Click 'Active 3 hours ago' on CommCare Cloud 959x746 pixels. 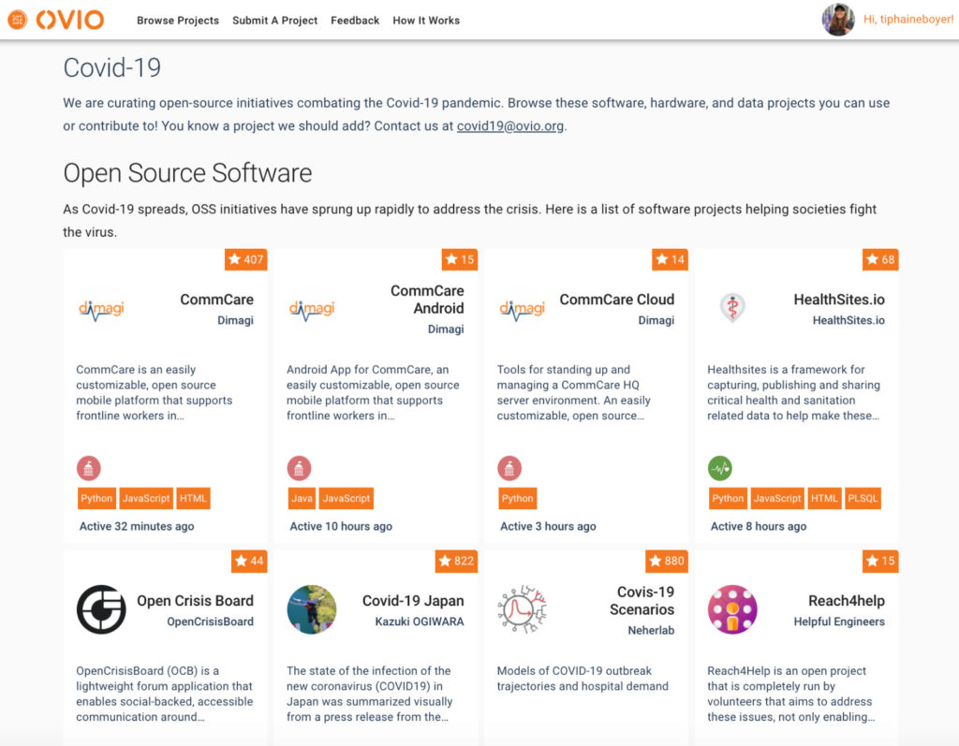[548, 526]
